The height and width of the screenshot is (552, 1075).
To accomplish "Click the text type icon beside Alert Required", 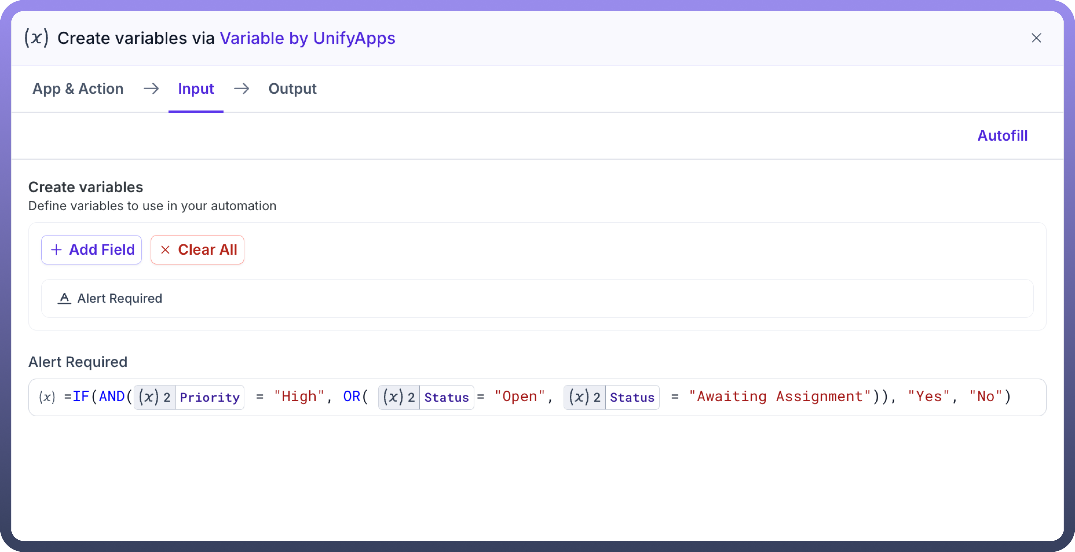I will point(64,298).
